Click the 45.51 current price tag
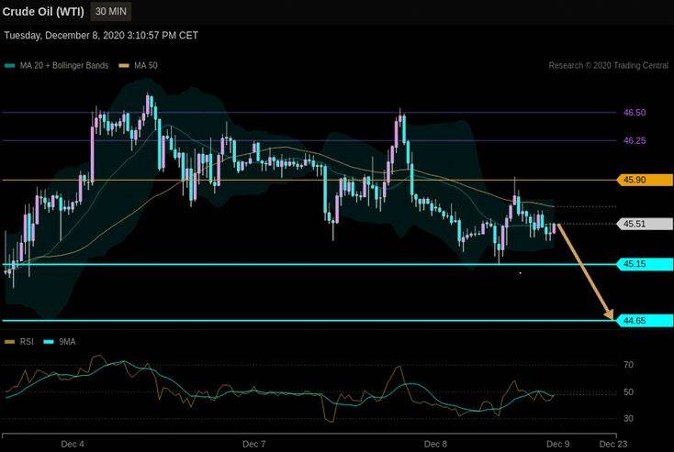The height and width of the screenshot is (452, 674). 645,224
